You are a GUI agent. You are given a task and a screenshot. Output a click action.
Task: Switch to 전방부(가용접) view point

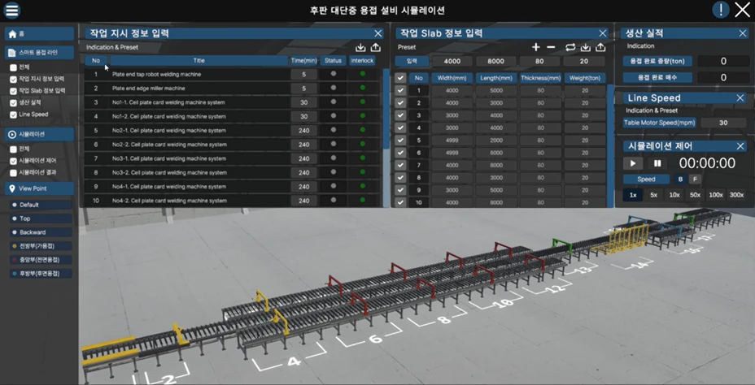point(41,246)
